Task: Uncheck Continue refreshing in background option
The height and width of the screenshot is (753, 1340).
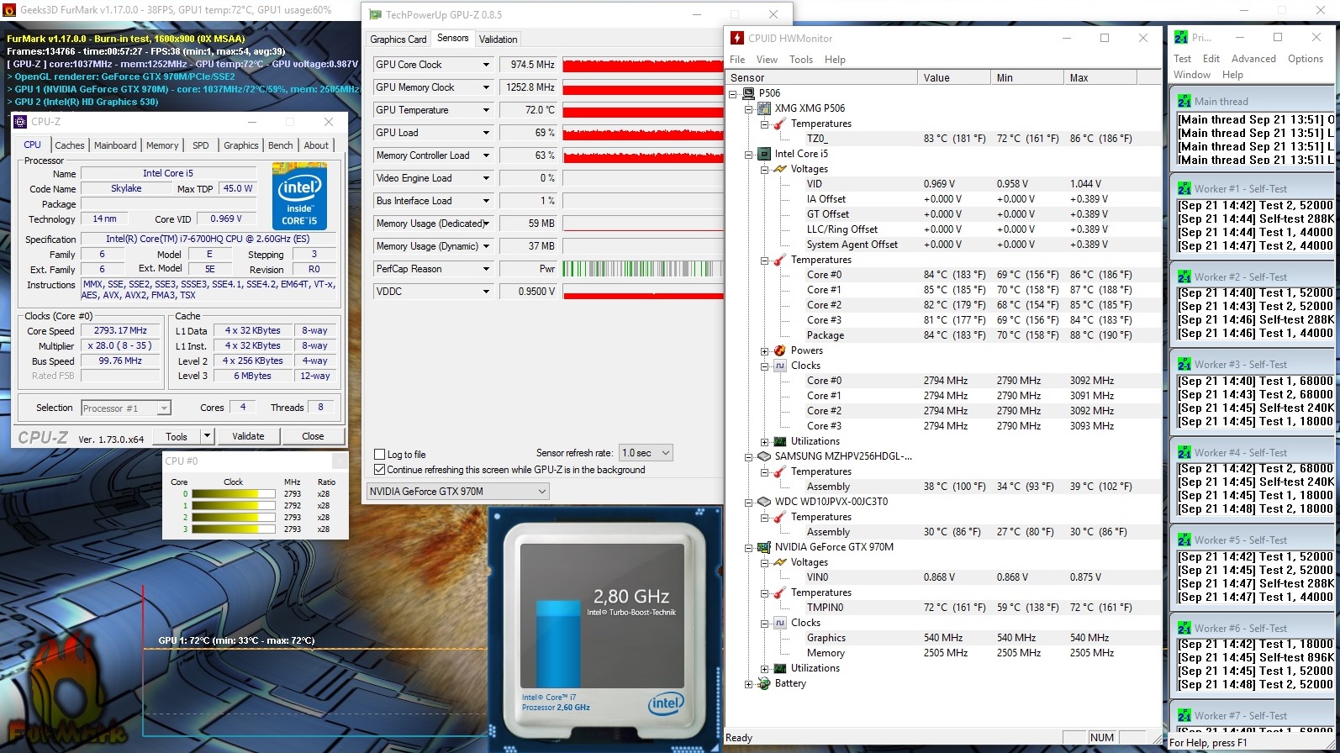Action: click(380, 470)
